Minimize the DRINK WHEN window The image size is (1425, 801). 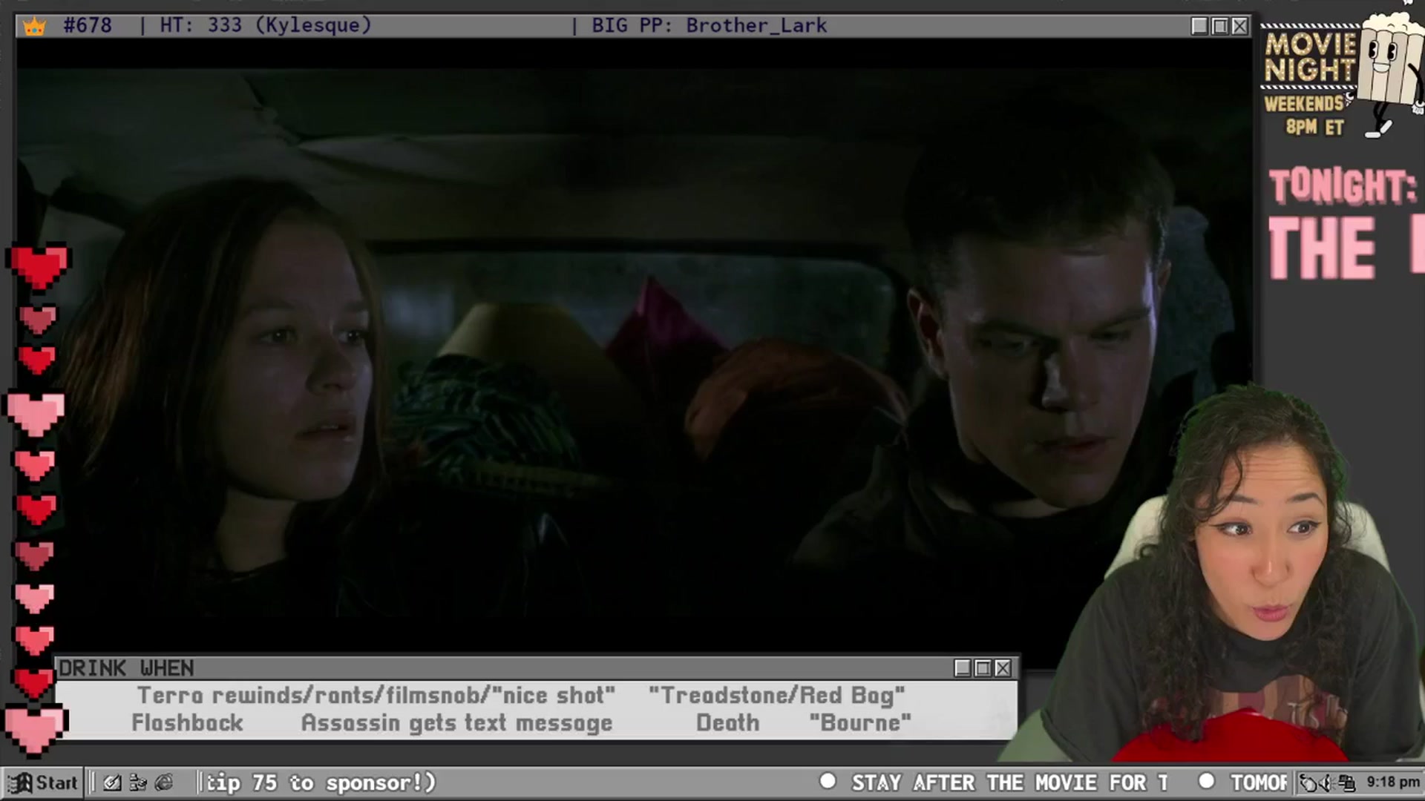(963, 668)
